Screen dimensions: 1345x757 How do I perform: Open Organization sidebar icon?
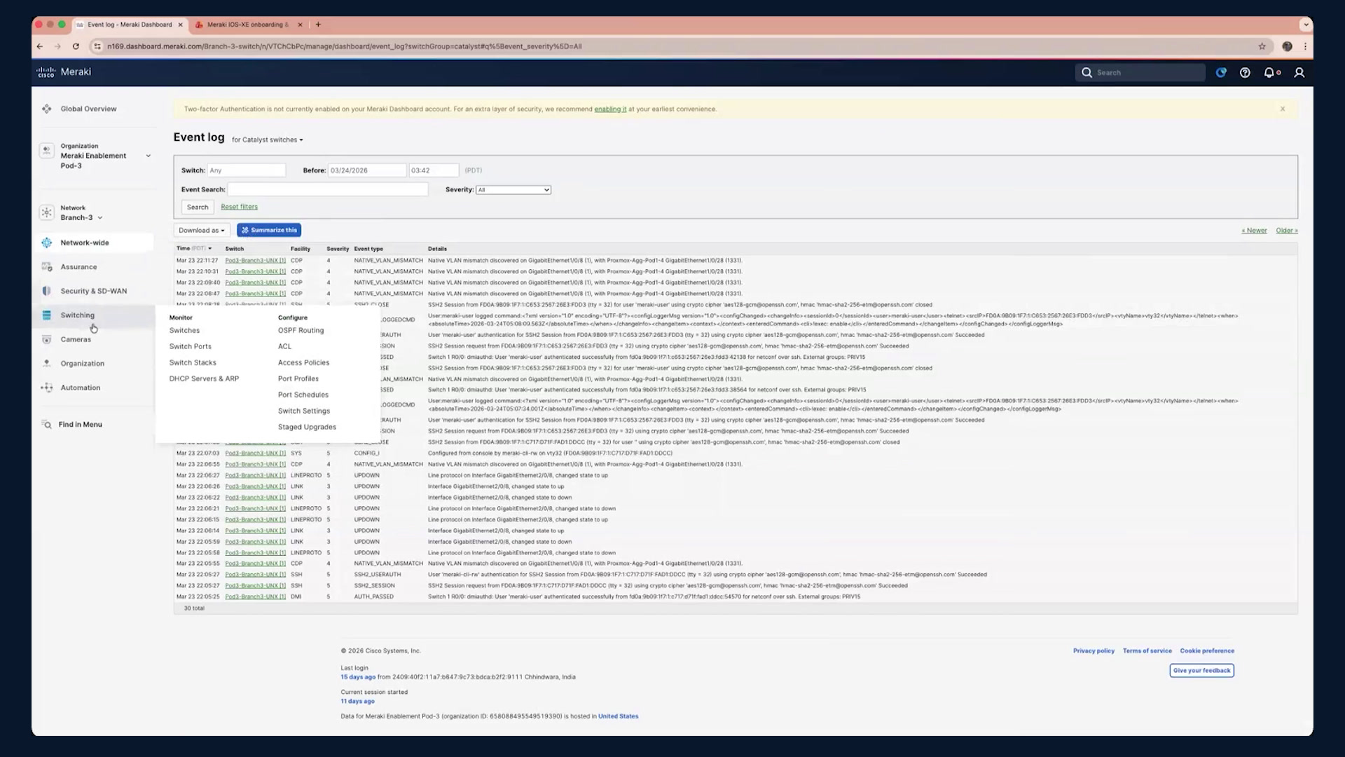coord(47,363)
